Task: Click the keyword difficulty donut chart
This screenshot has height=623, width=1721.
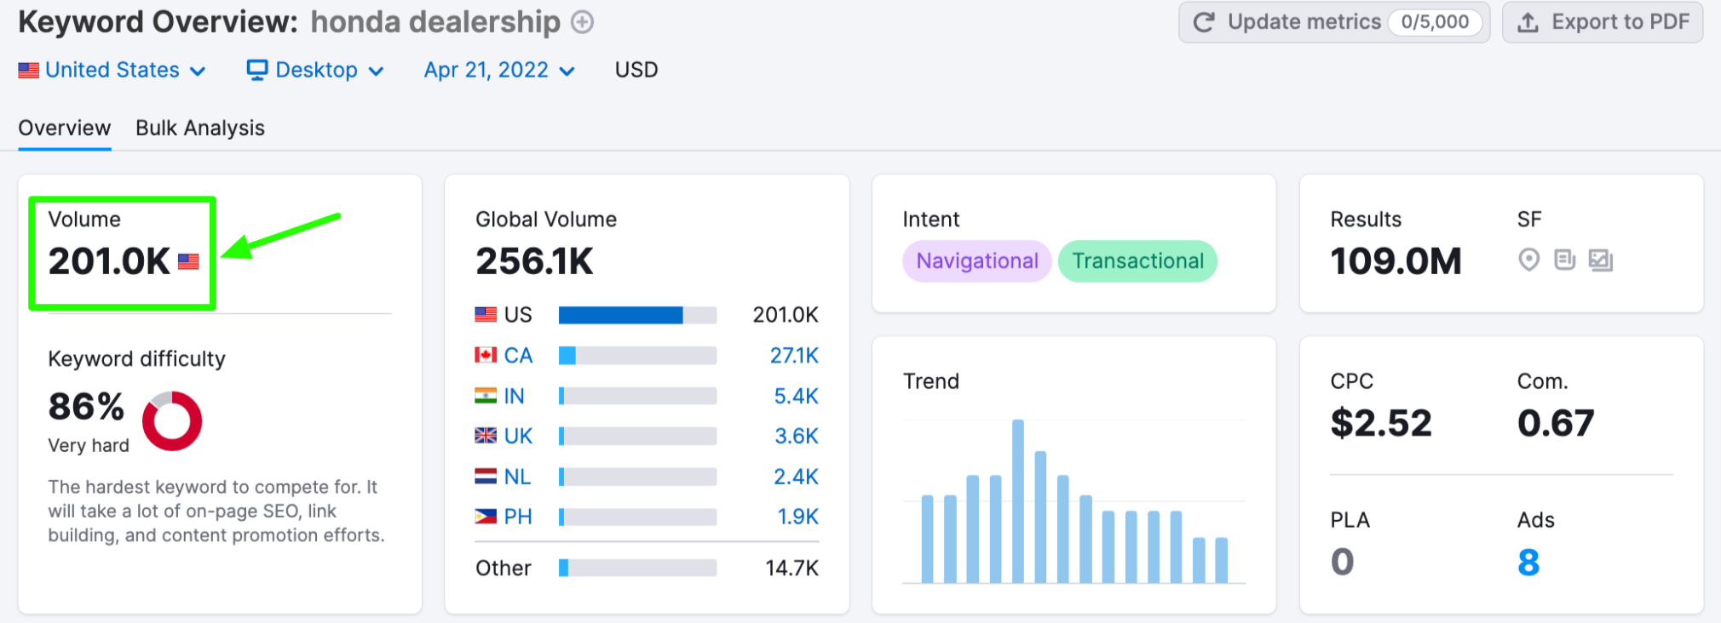Action: pyautogui.click(x=172, y=421)
